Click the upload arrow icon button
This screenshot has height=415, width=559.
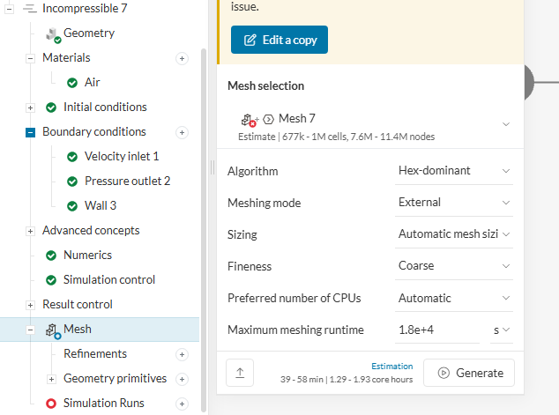point(239,373)
